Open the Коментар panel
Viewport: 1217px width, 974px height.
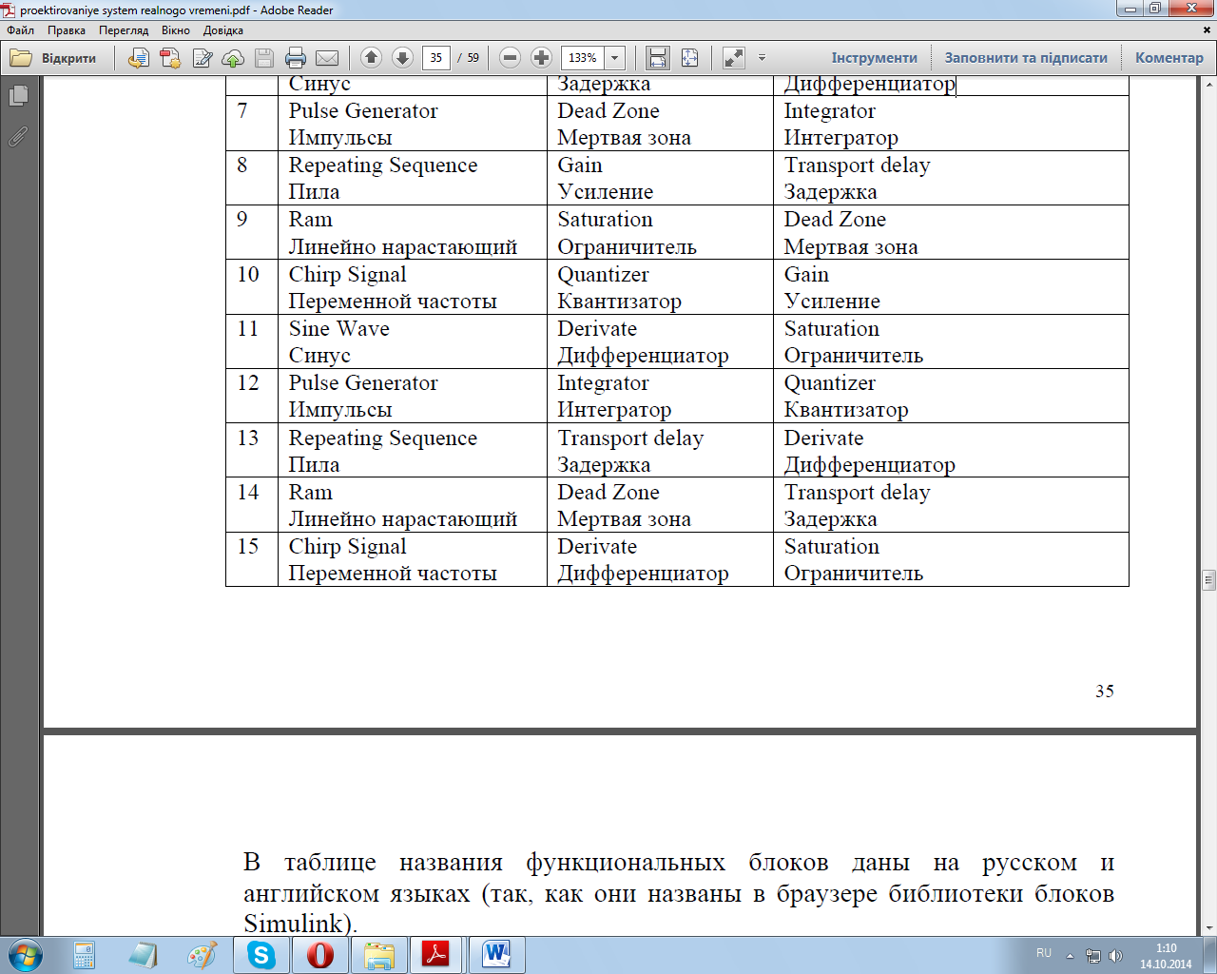1169,58
